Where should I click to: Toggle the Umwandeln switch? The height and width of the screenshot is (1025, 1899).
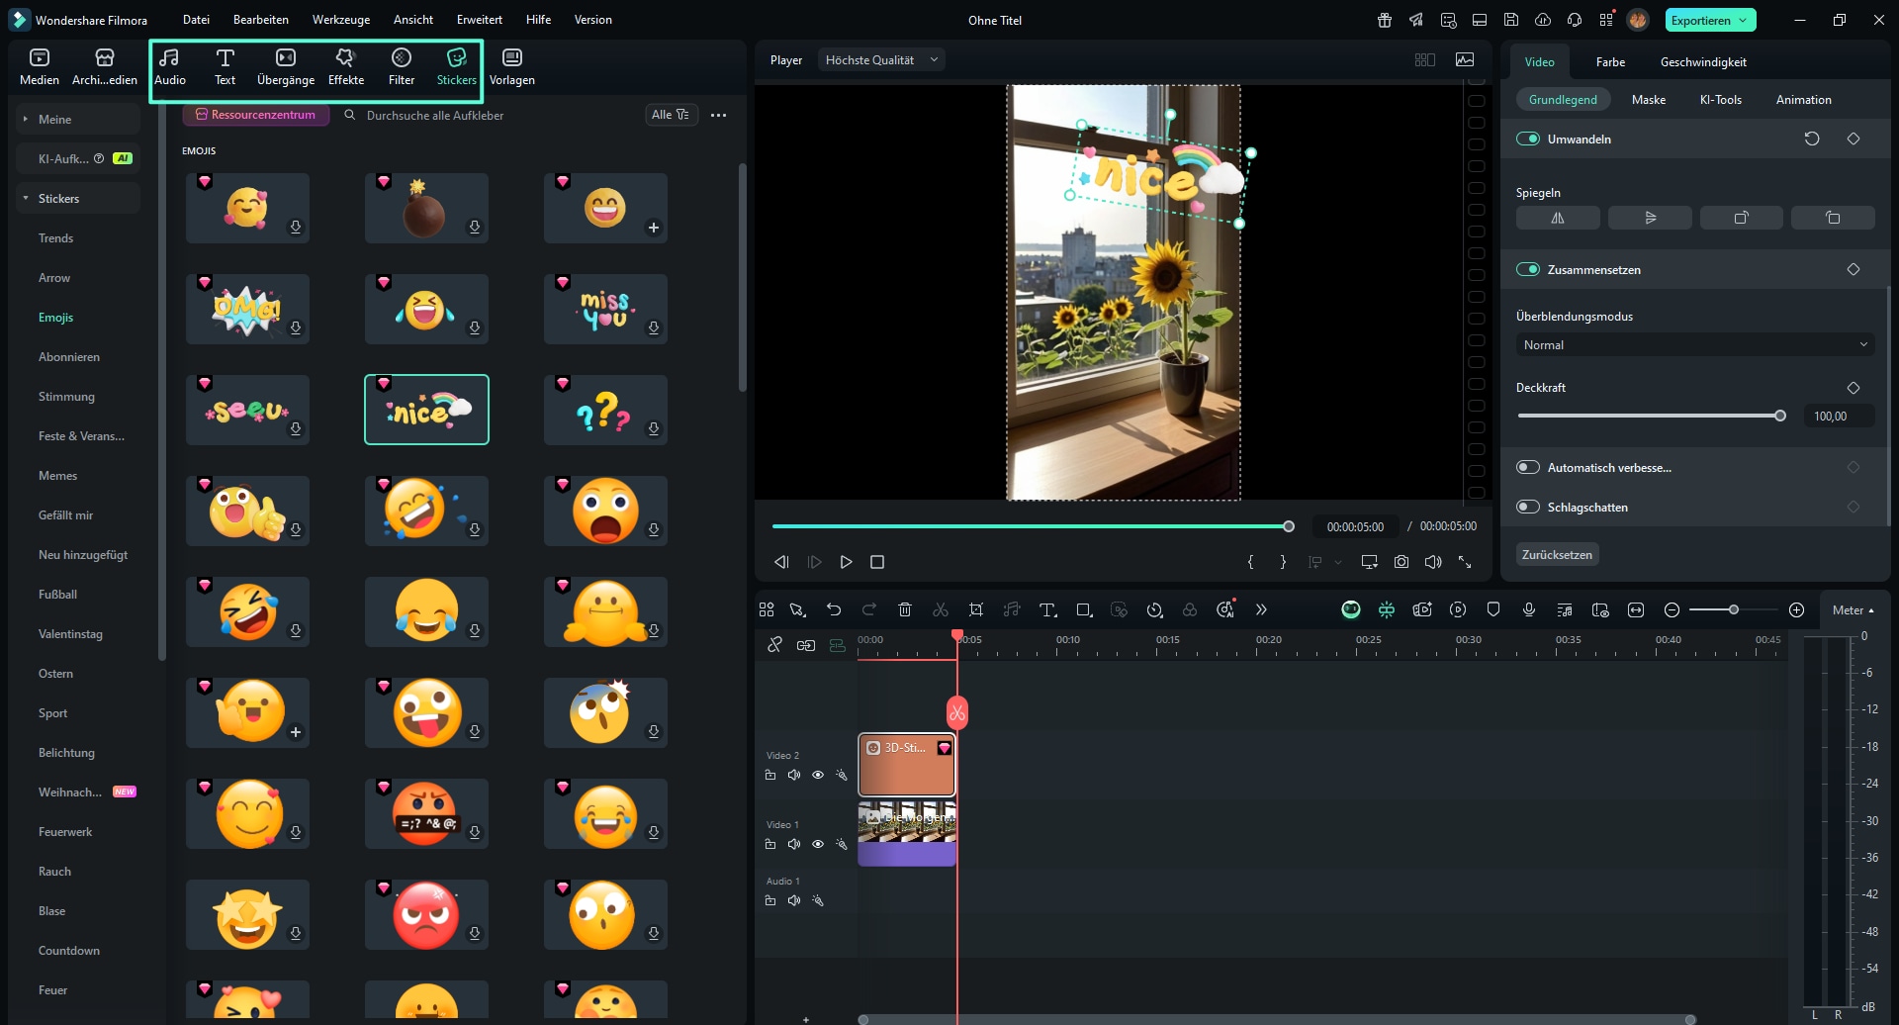point(1528,139)
